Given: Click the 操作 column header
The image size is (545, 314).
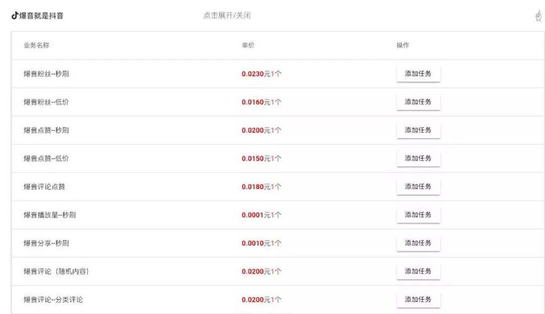Looking at the screenshot, I should 403,45.
